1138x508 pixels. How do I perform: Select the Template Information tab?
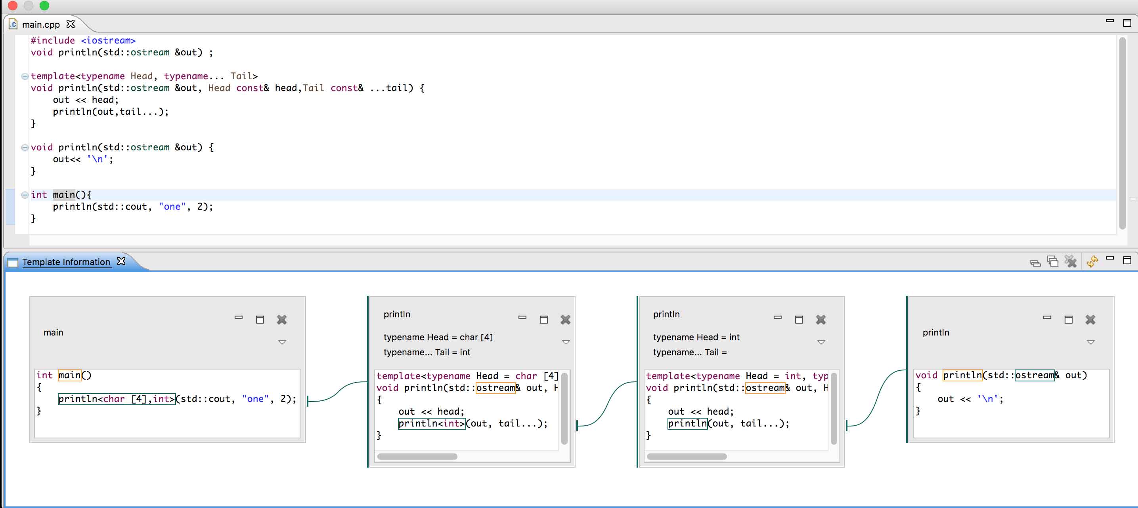click(x=66, y=262)
